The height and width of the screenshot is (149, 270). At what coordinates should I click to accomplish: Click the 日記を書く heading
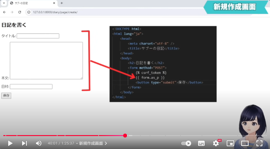click(x=14, y=25)
